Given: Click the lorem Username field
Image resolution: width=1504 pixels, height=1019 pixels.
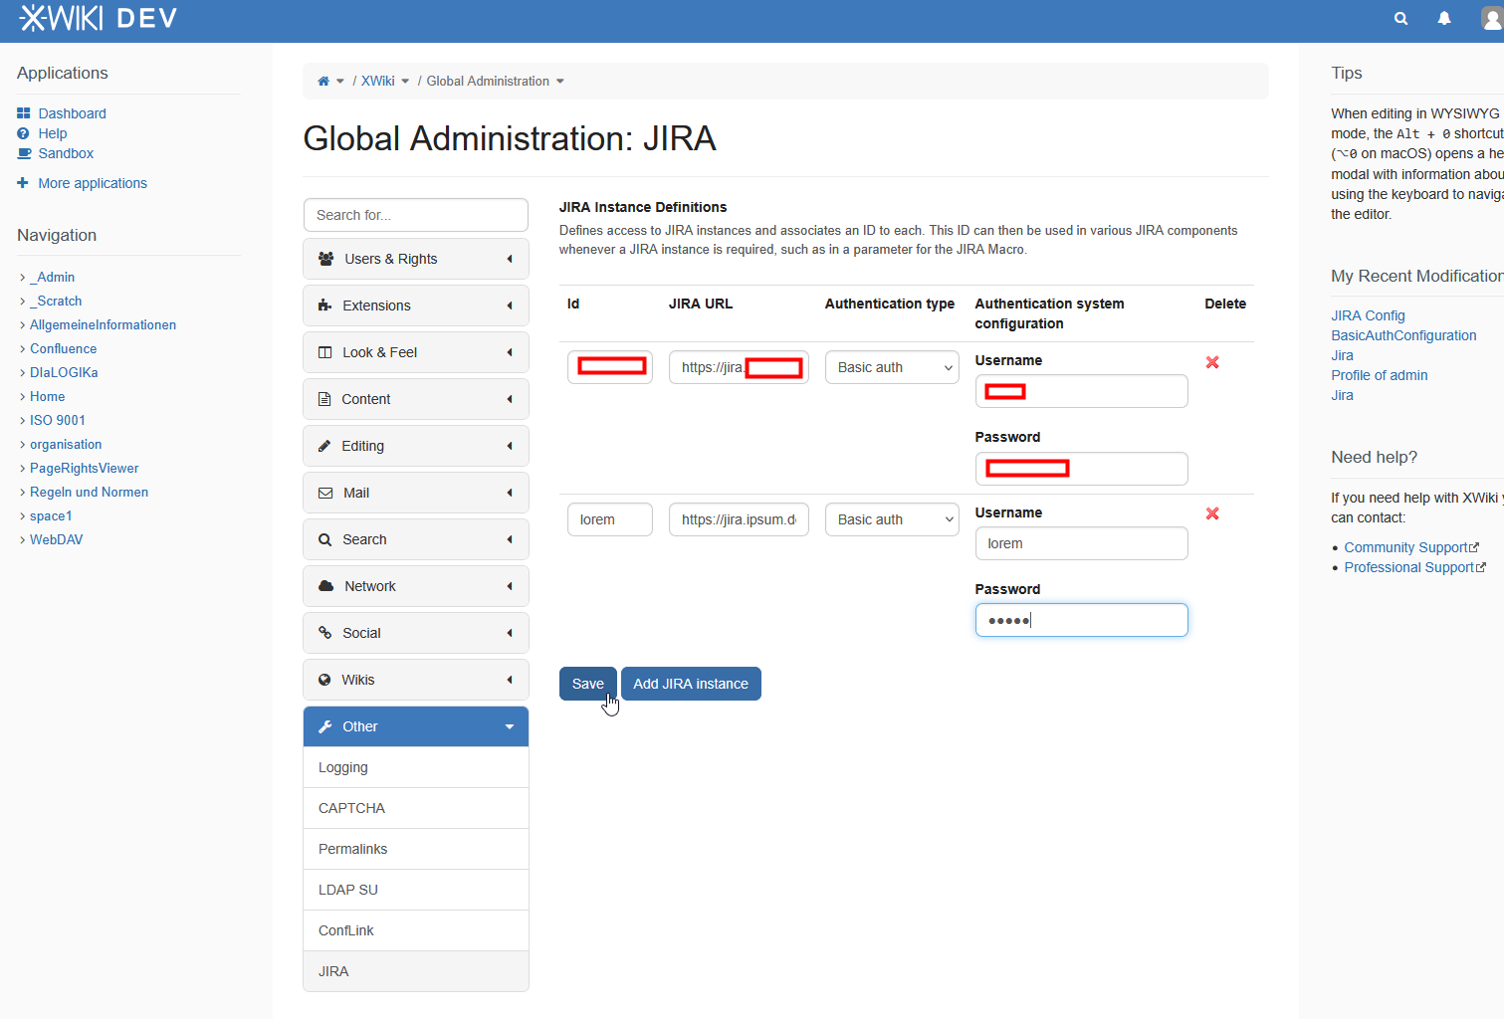Looking at the screenshot, I should click(x=1081, y=543).
